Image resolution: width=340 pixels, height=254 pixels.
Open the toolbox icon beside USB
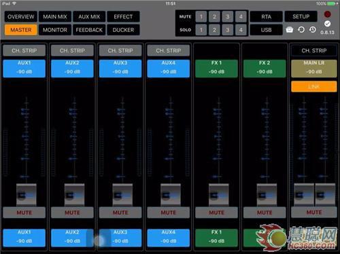click(289, 30)
